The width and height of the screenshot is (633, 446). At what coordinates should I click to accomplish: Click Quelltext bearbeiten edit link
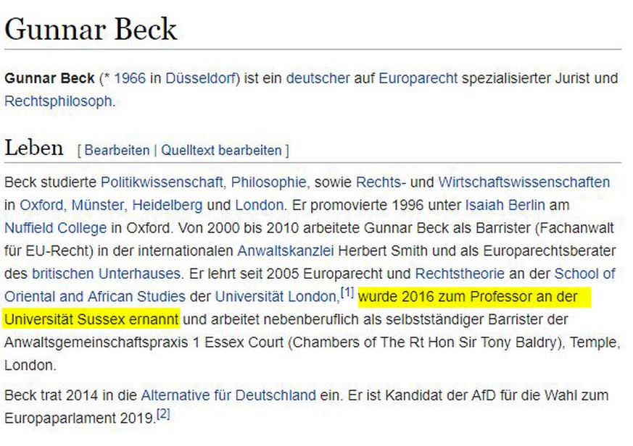221,150
